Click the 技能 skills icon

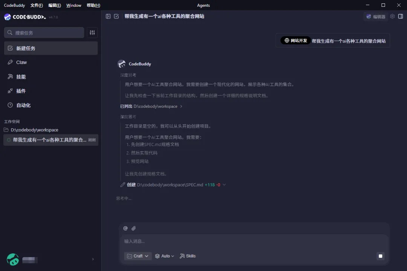click(x=10, y=76)
